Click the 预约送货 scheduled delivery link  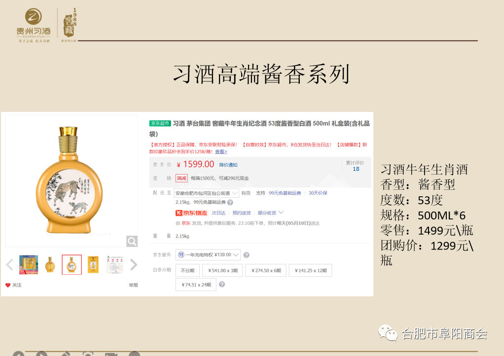(241, 213)
